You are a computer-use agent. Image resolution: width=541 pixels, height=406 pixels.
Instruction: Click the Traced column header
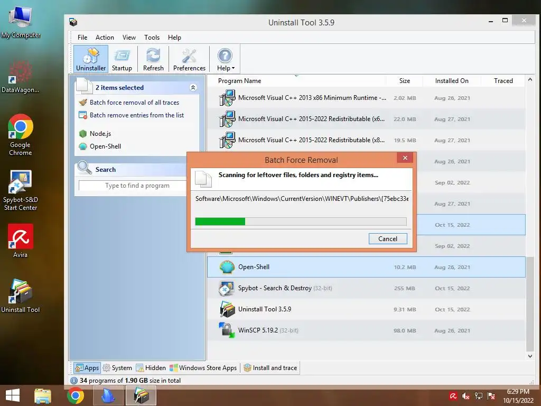[x=503, y=81]
